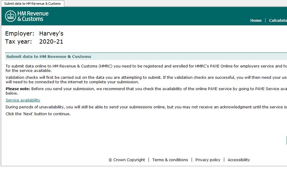The height and width of the screenshot is (191, 287).
Task: Click the 'Submit data to HM Revenue & Customs' section heading
Action: point(49,56)
